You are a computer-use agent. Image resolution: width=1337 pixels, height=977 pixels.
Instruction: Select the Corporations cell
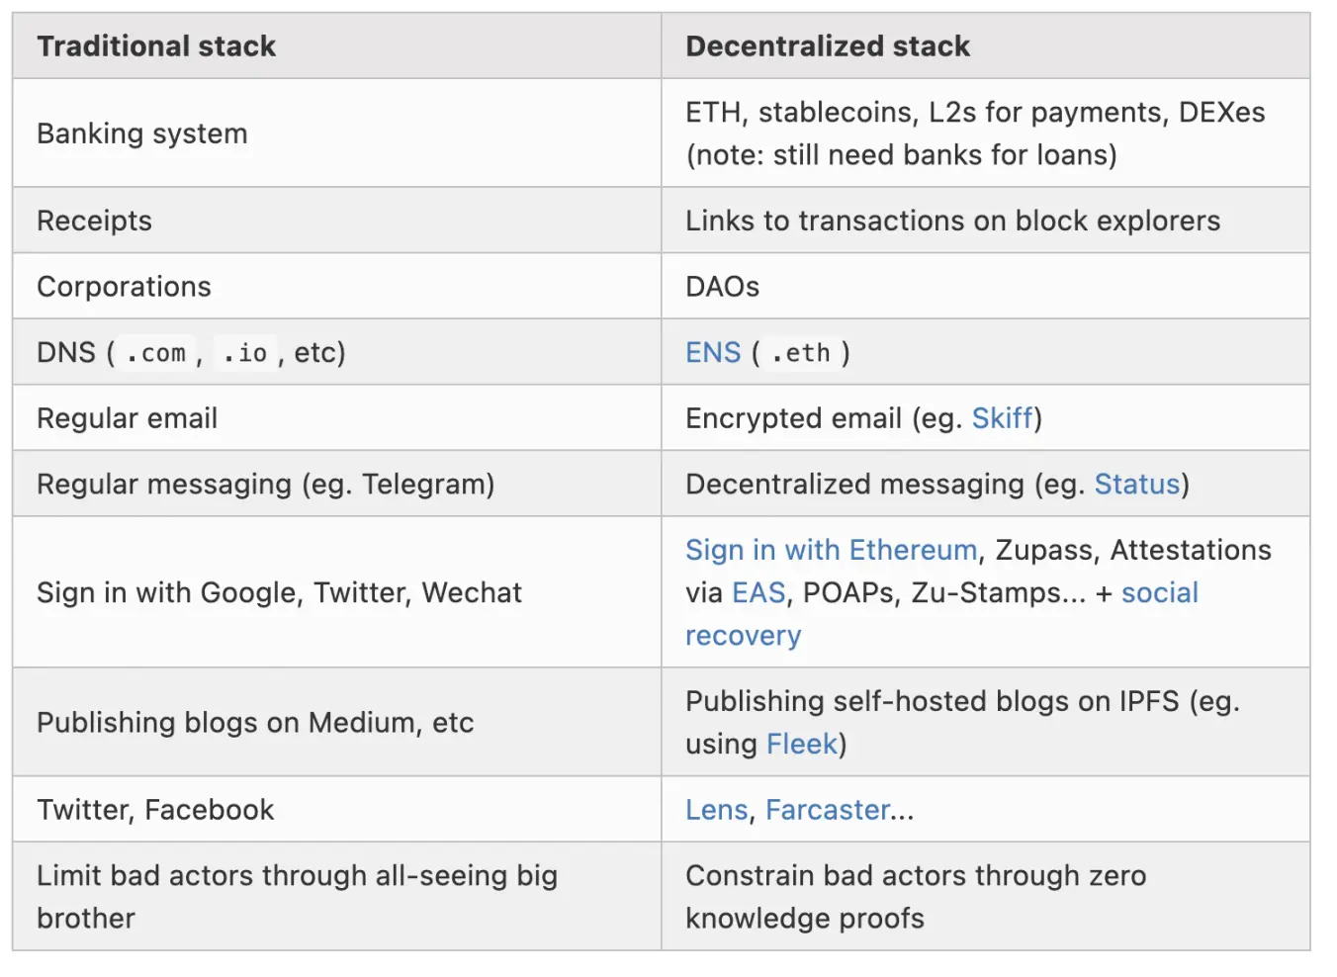(125, 287)
